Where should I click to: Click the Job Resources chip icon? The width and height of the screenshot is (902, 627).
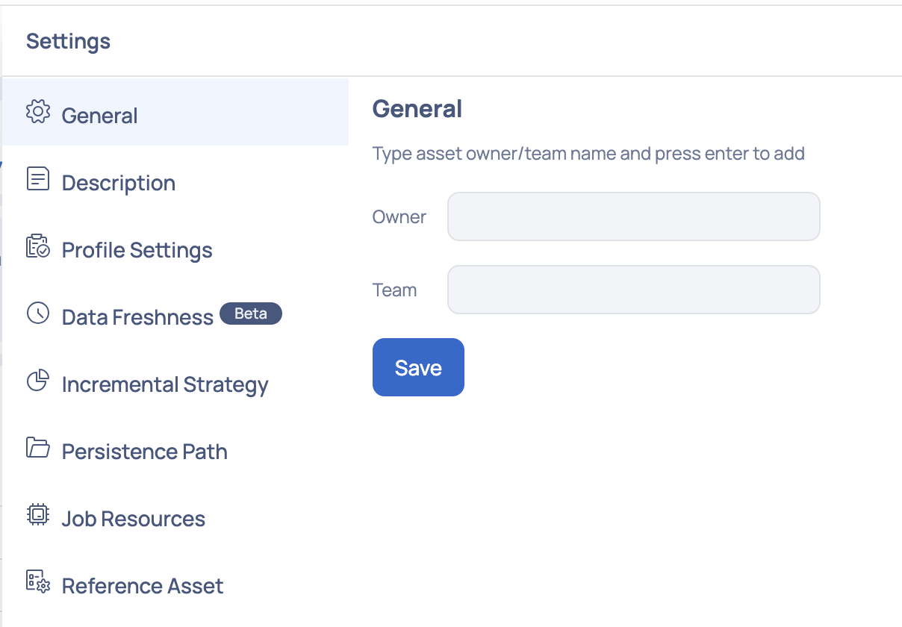coord(38,515)
